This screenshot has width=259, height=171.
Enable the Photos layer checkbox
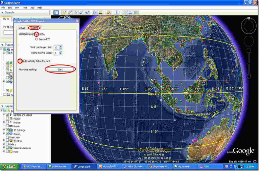[7, 122]
